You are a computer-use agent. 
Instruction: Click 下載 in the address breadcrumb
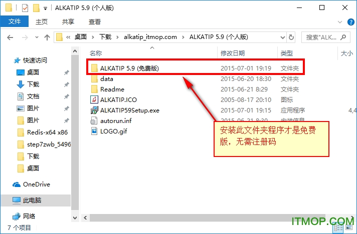pos(105,37)
